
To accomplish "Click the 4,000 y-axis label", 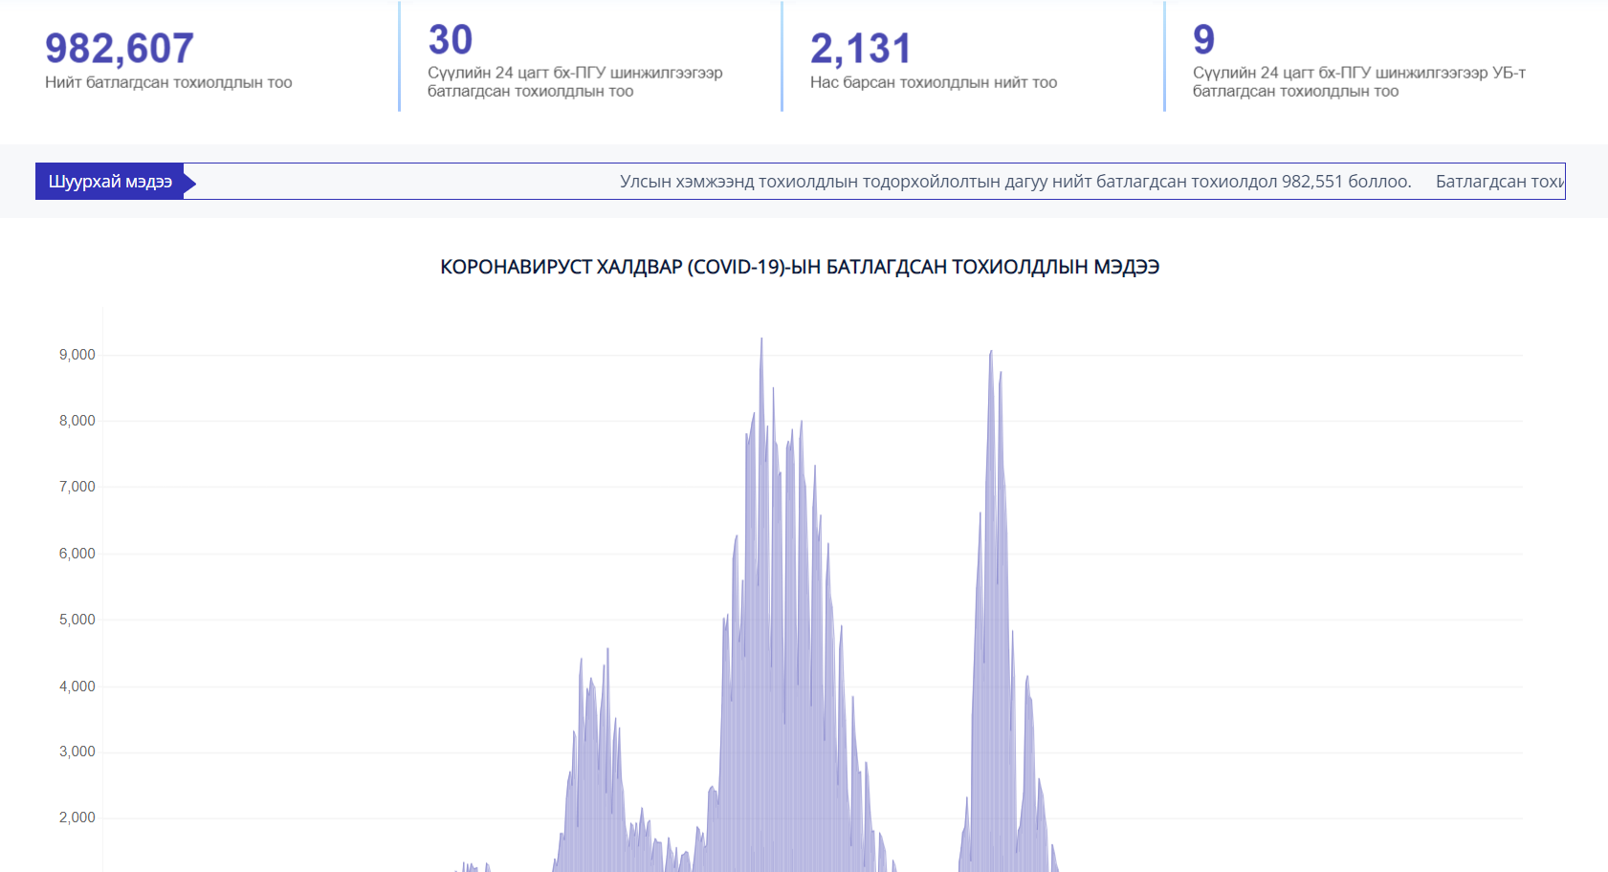I will (x=77, y=687).
